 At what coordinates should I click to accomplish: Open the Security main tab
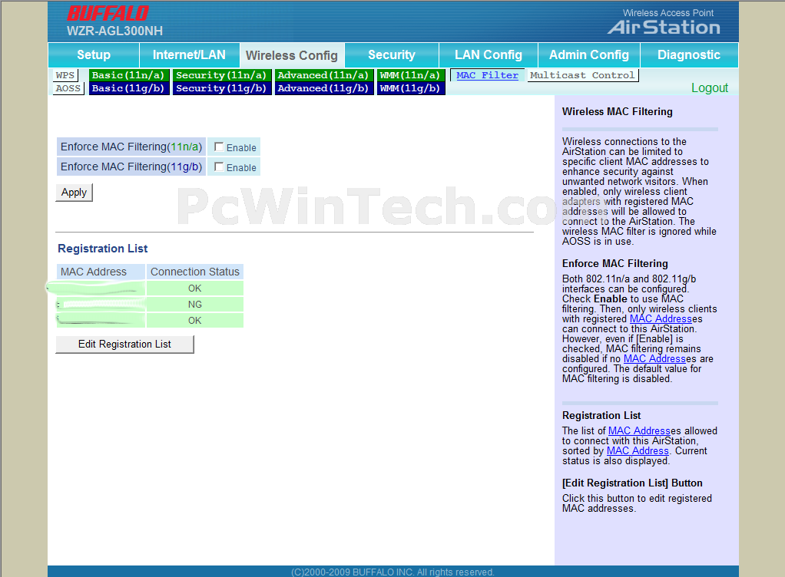392,55
